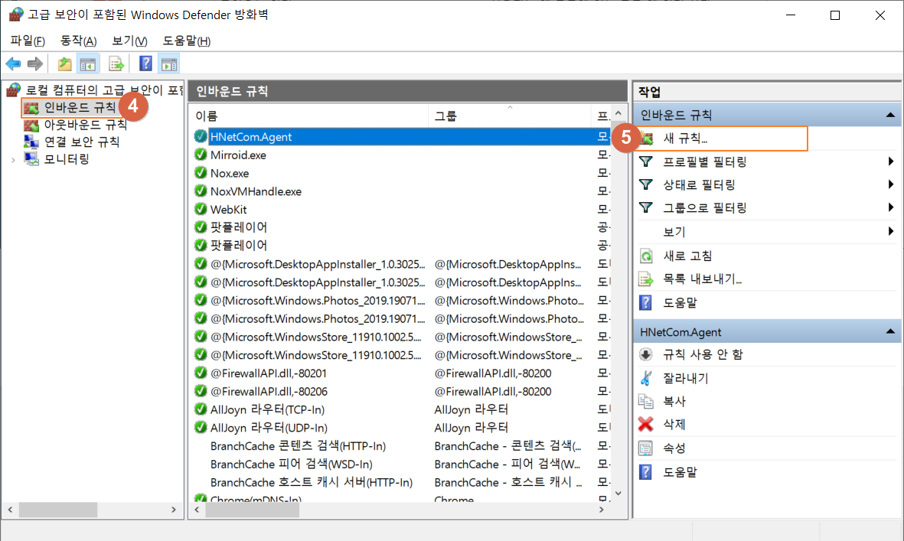Select the root 로컬 컴퓨터의 고급 보안 node
Viewport: 904px width, 541px height.
104,90
